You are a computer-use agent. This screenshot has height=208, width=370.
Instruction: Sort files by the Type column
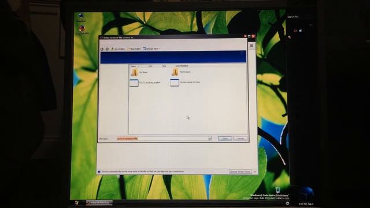pyautogui.click(x=164, y=66)
